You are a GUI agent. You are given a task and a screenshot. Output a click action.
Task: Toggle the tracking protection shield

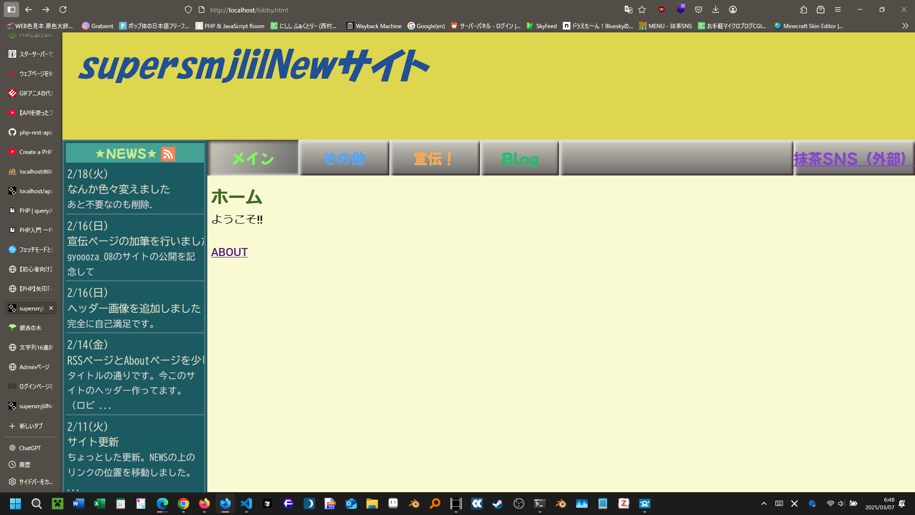[x=188, y=10]
